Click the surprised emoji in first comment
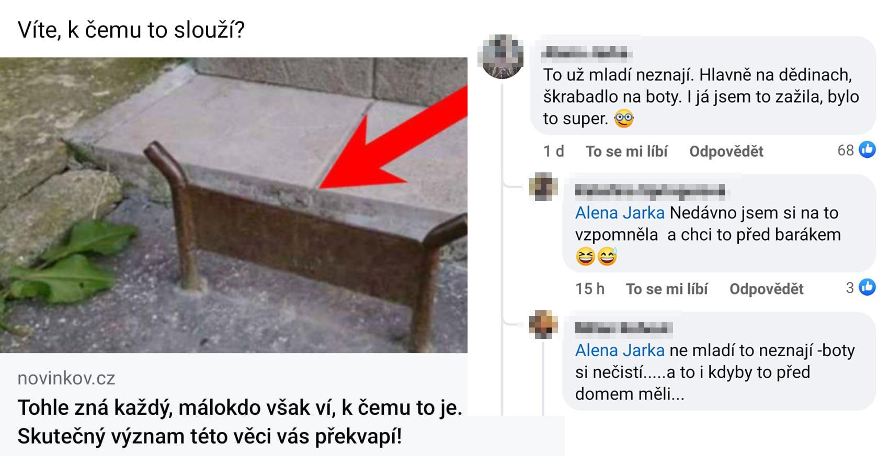Screen dimensions: 889x456 pos(623,119)
